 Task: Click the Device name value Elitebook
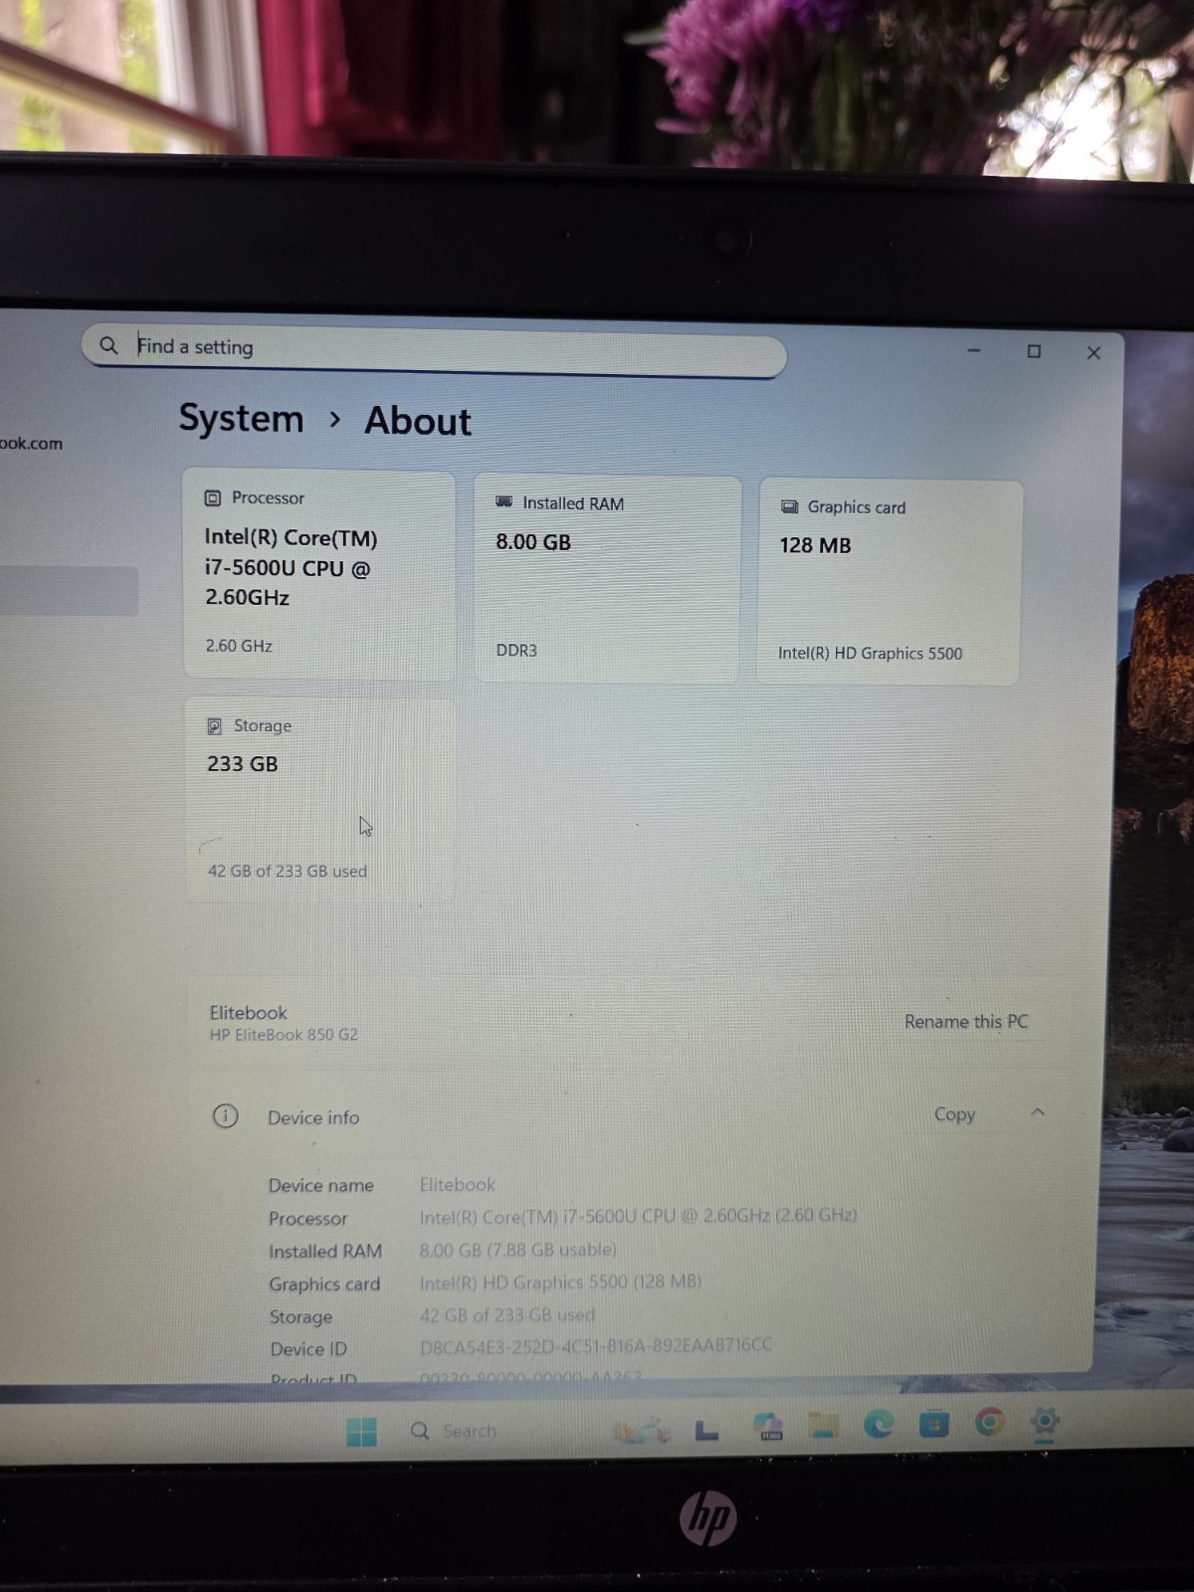(458, 1185)
